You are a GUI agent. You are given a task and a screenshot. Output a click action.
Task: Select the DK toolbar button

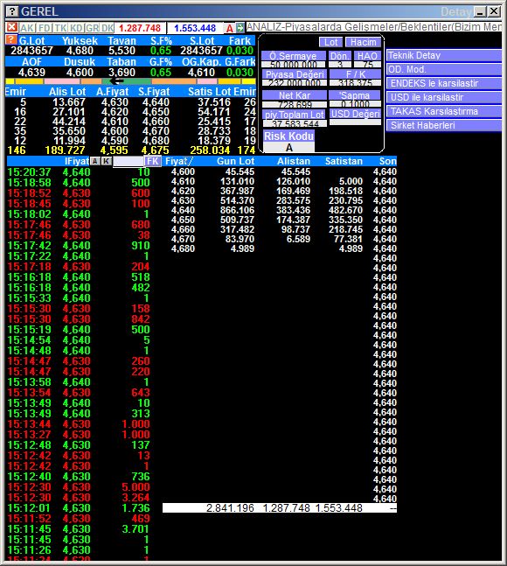point(108,28)
